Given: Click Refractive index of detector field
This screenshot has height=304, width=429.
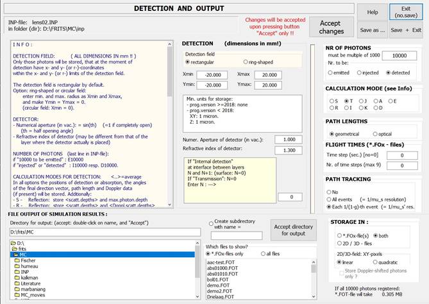Looking at the screenshot, I should coord(289,150).
